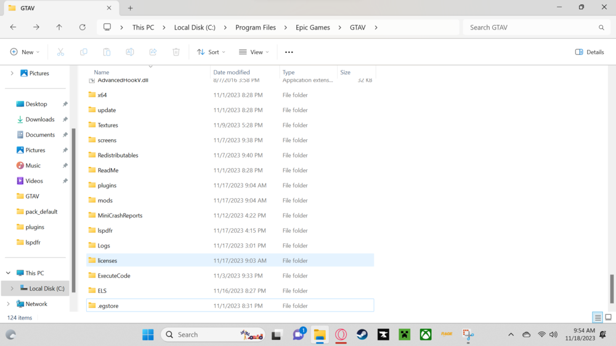Open chevron after Epic Games breadcrumb

pyautogui.click(x=340, y=28)
